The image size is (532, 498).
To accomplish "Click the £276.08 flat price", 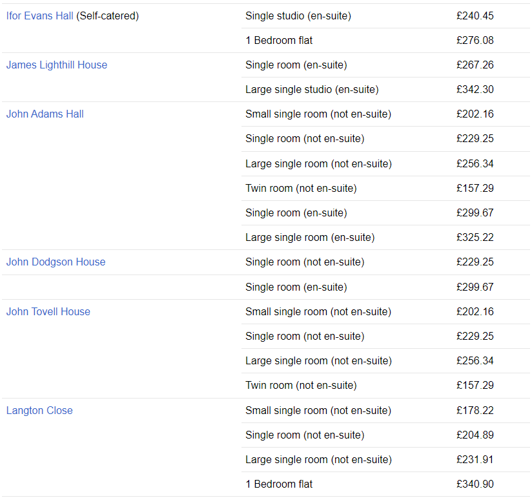I will [x=475, y=41].
